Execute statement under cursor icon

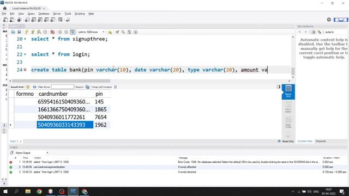33,32
